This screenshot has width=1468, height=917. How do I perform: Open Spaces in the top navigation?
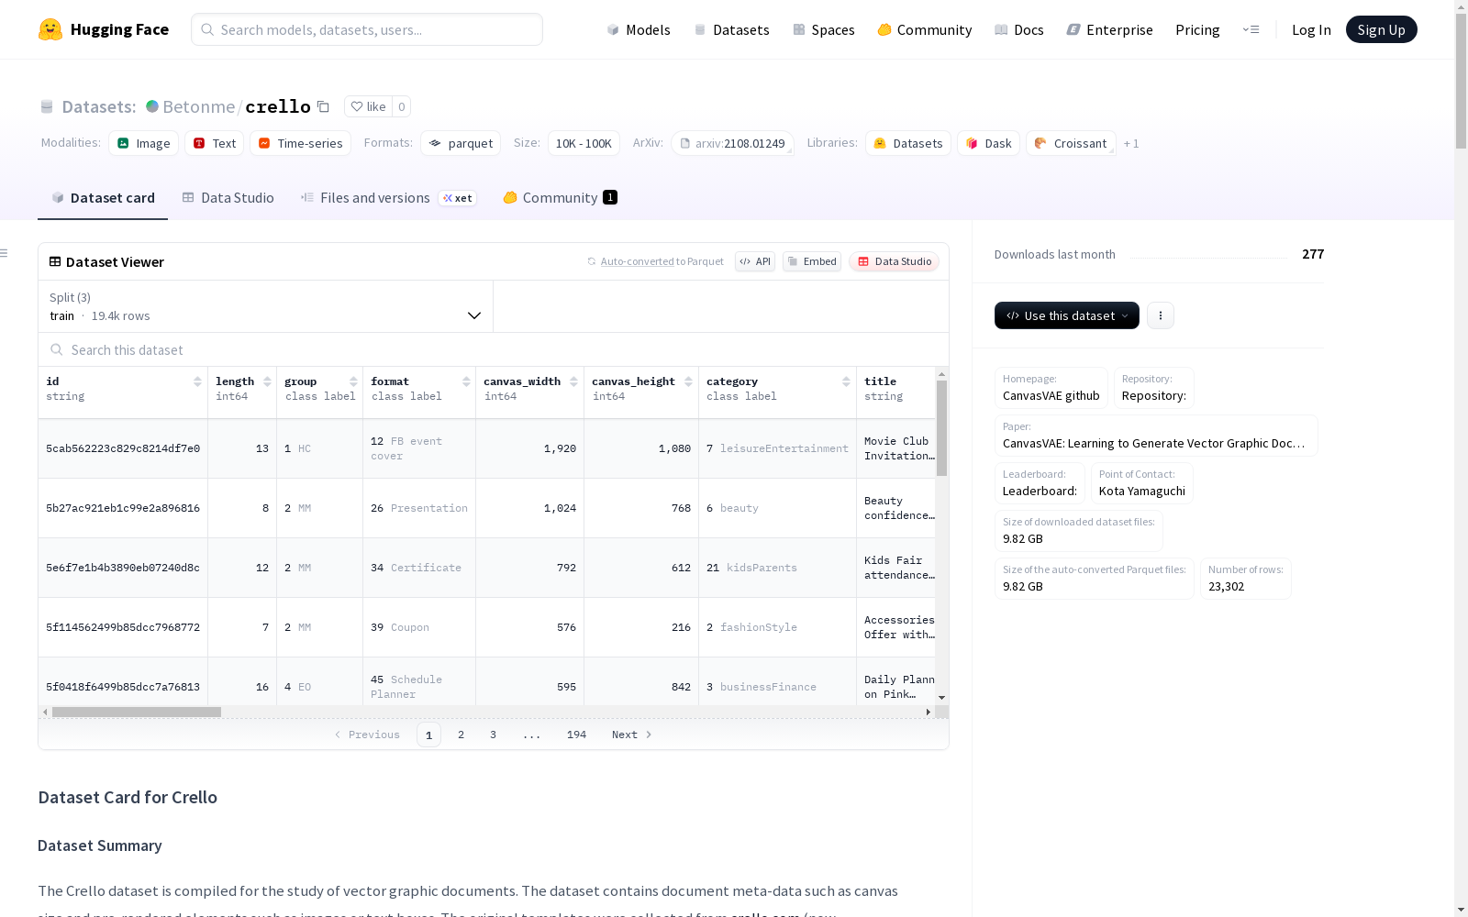point(823,29)
